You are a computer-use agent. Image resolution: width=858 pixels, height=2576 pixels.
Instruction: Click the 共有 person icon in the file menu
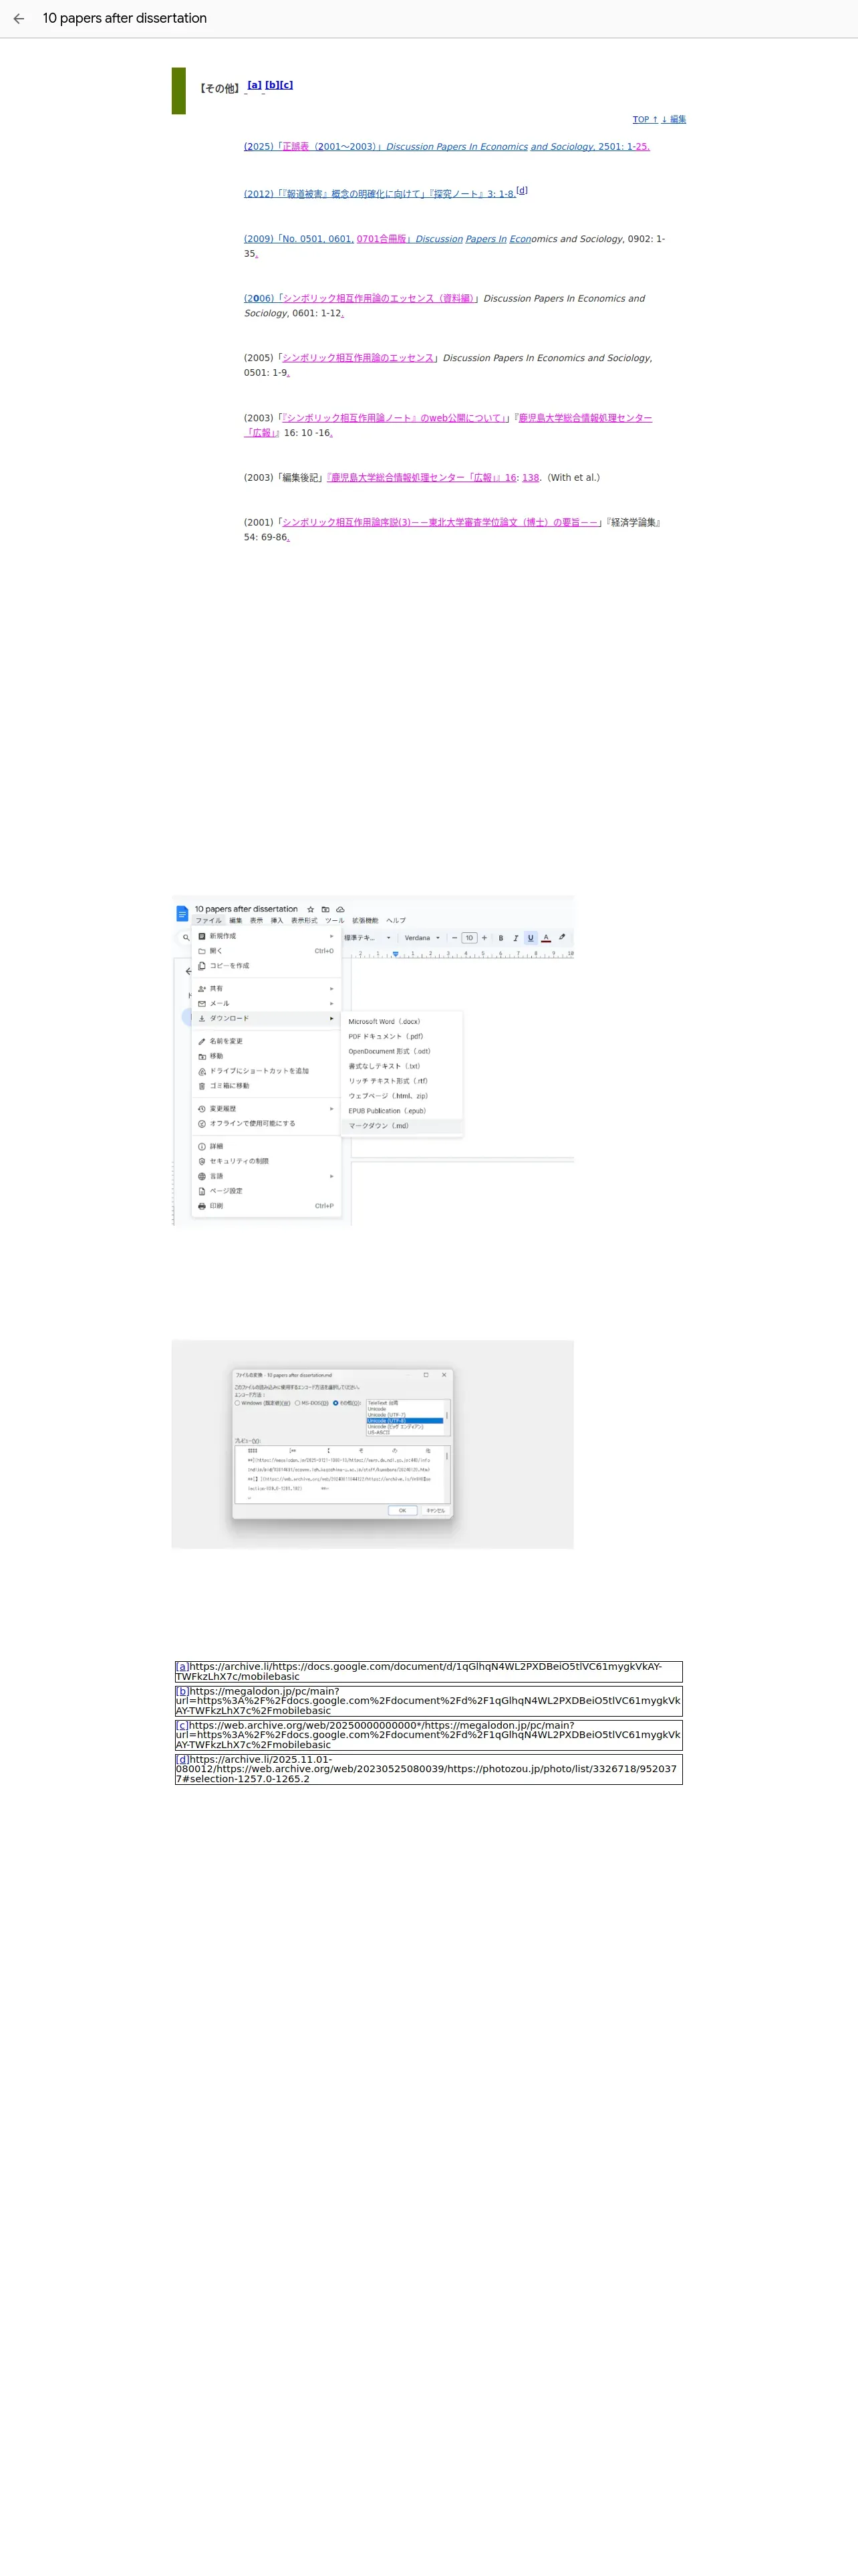pyautogui.click(x=202, y=988)
